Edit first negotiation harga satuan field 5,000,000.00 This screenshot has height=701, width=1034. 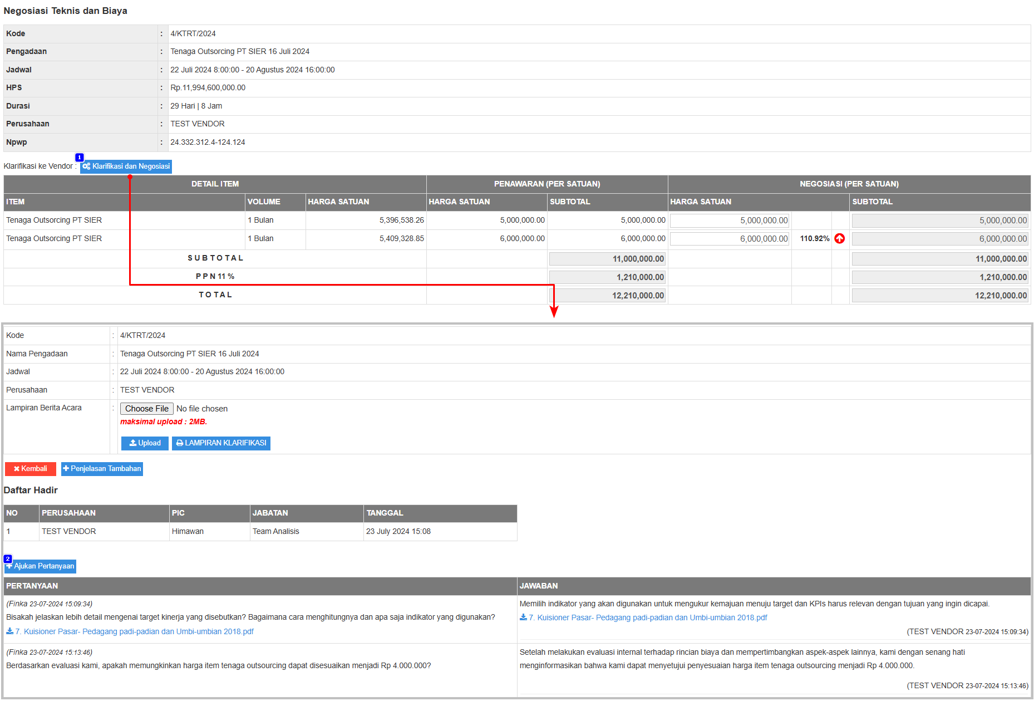tap(729, 220)
